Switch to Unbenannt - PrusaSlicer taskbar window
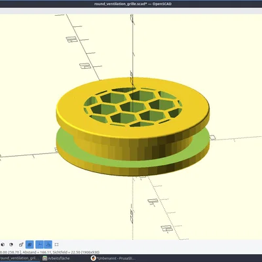262x262 pixels. (x=113, y=258)
